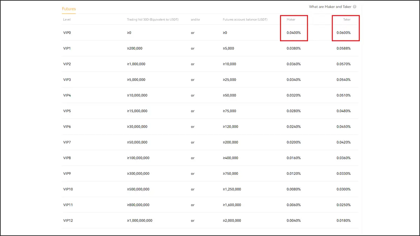Select the VIP3 level cell
Viewport: 420px width, 236px height.
coord(67,80)
